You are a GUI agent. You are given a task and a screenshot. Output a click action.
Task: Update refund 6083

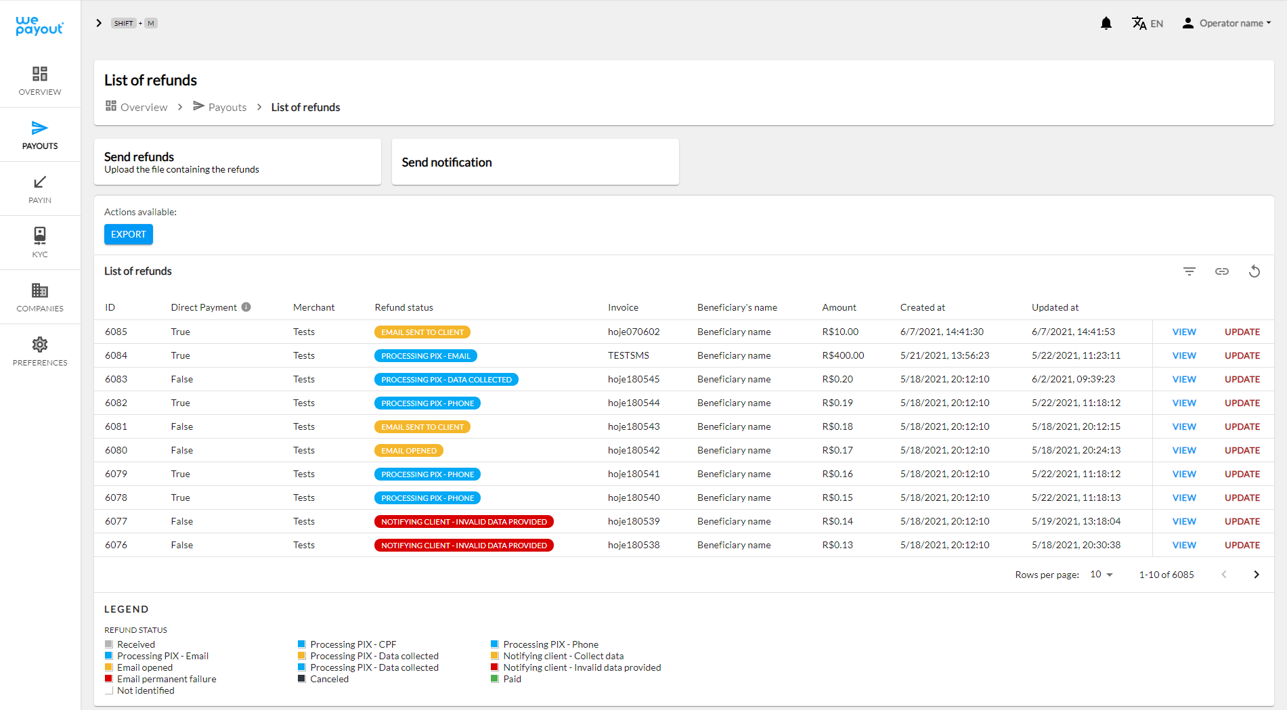(x=1242, y=379)
